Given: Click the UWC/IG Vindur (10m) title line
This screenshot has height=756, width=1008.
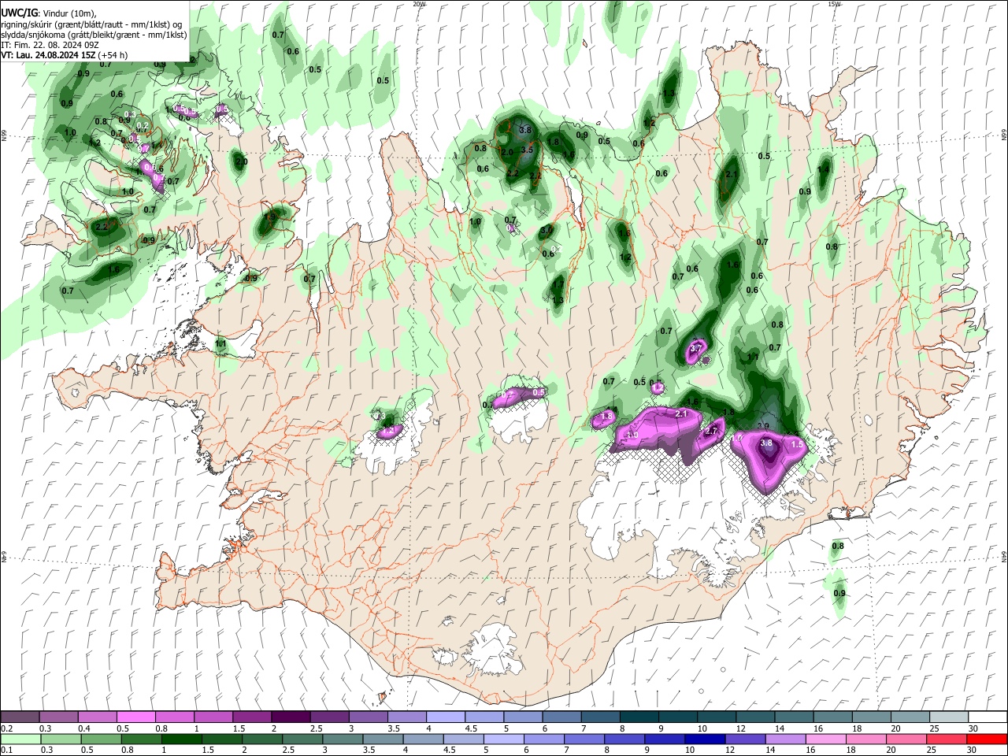Looking at the screenshot, I should point(49,13).
